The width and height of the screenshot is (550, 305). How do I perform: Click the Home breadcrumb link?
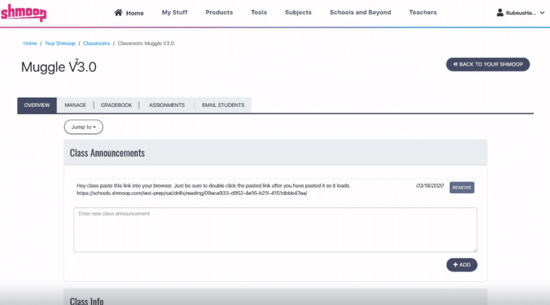30,43
